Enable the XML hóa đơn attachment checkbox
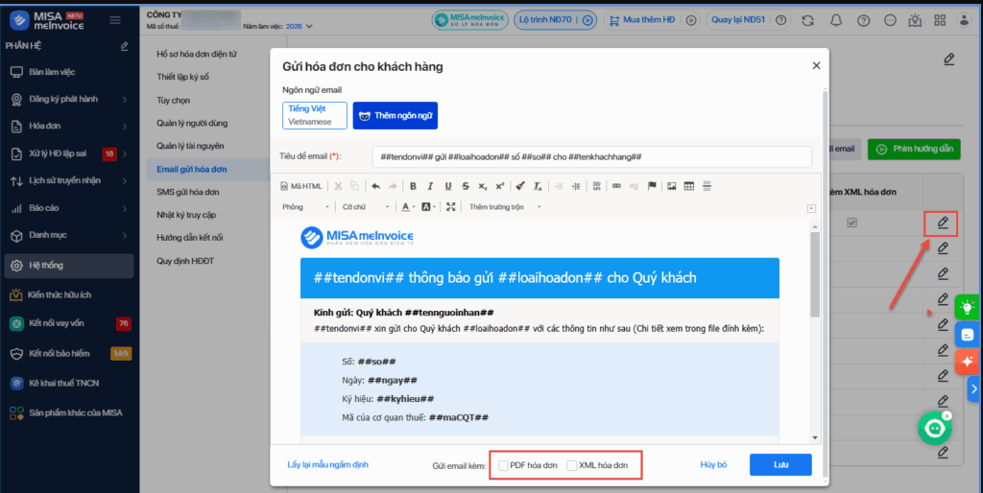This screenshot has height=493, width=983. pyautogui.click(x=573, y=465)
